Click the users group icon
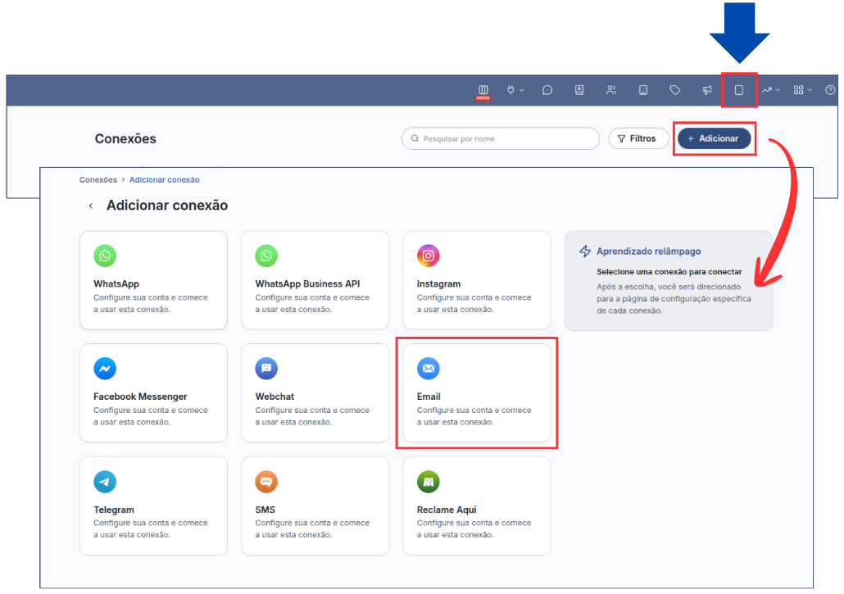The width and height of the screenshot is (844, 594). click(611, 90)
